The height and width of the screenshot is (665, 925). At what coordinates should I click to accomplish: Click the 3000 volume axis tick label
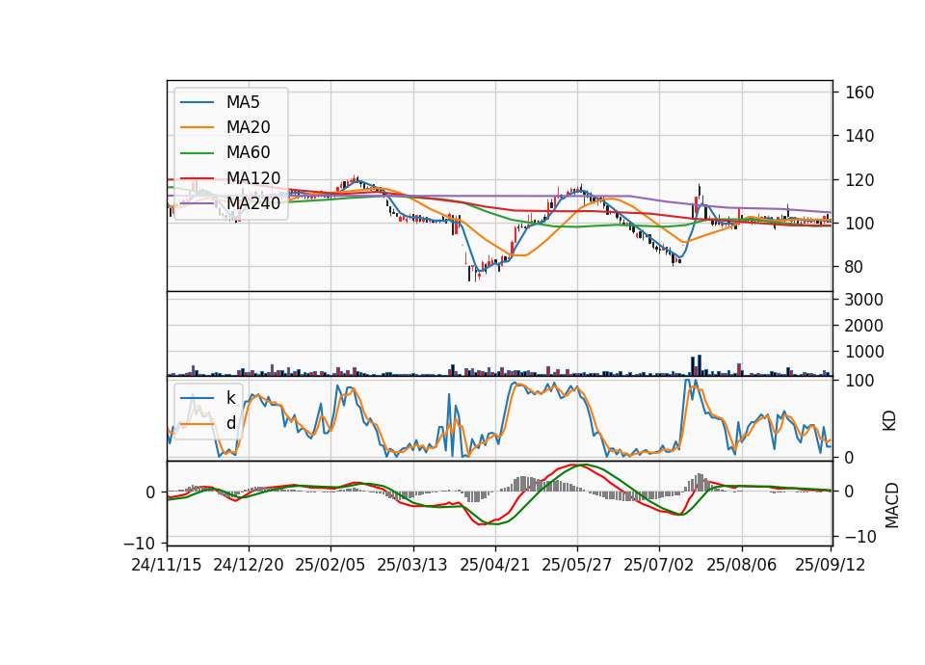click(x=864, y=300)
